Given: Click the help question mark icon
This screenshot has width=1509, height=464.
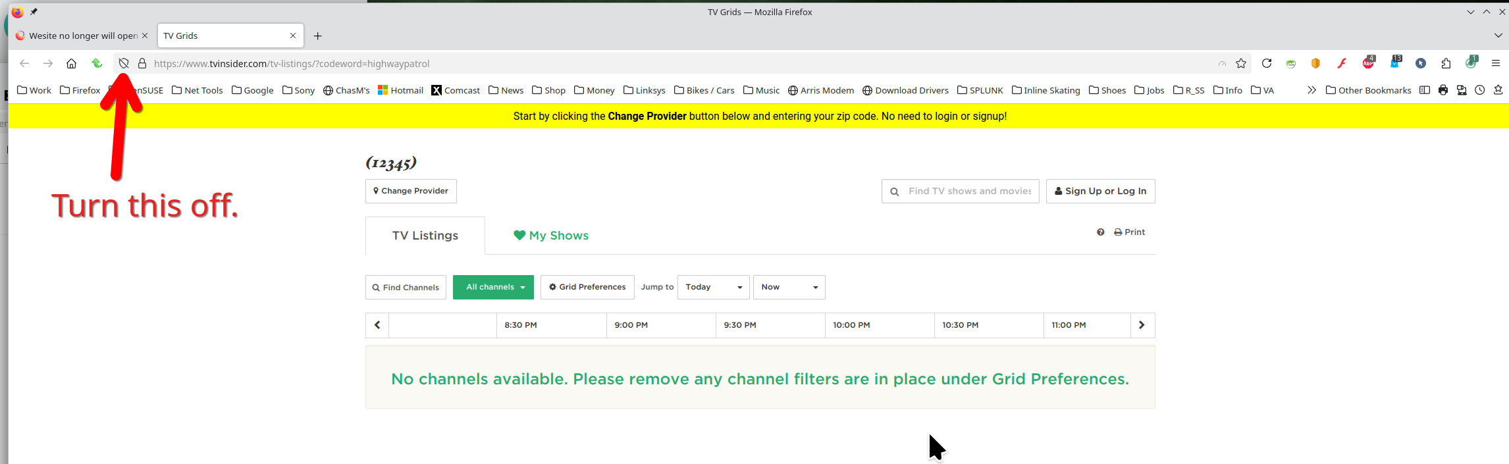Looking at the screenshot, I should 1100,232.
